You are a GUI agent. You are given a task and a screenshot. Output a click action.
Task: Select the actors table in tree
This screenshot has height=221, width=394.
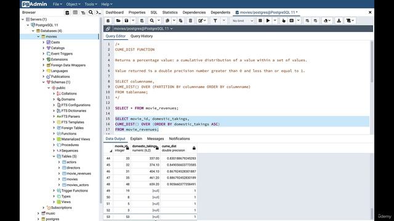(x=71, y=162)
